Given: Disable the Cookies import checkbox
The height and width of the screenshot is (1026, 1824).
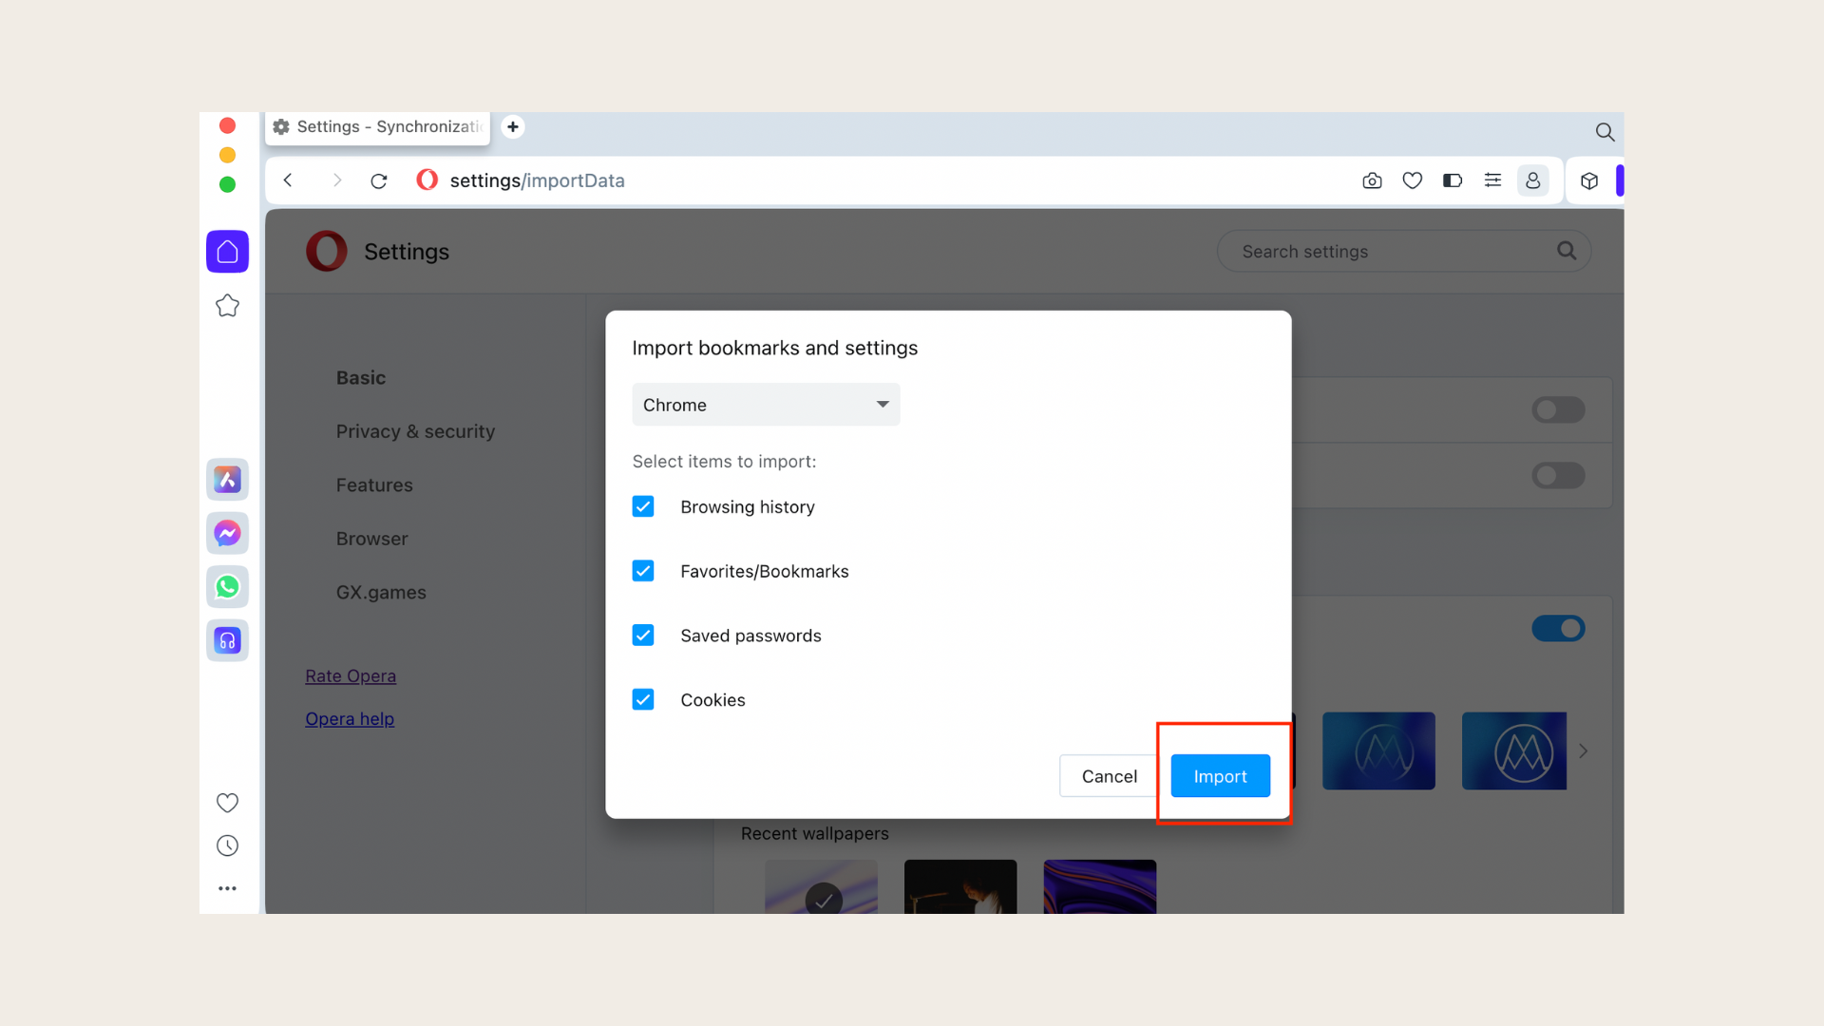Looking at the screenshot, I should 643,699.
